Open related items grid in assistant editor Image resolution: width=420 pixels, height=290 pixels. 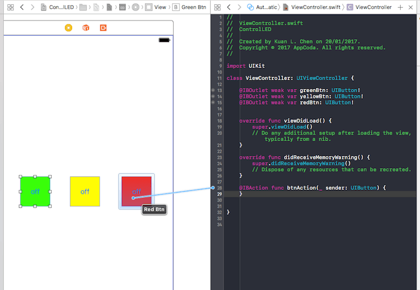click(x=217, y=7)
